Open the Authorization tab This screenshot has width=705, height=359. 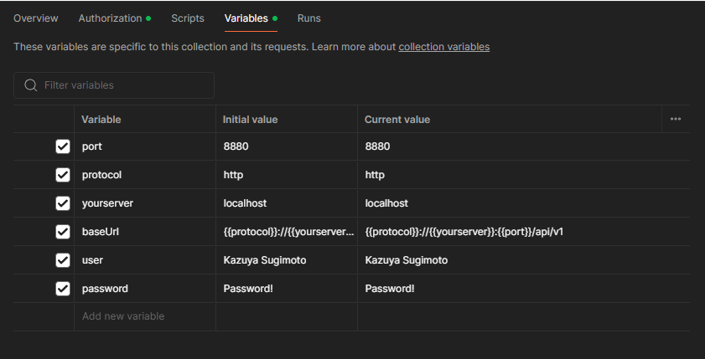pyautogui.click(x=111, y=18)
